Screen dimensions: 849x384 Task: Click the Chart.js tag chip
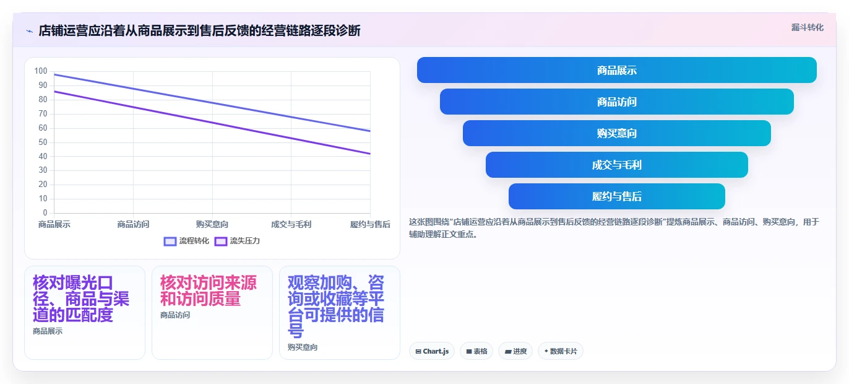[x=432, y=351]
